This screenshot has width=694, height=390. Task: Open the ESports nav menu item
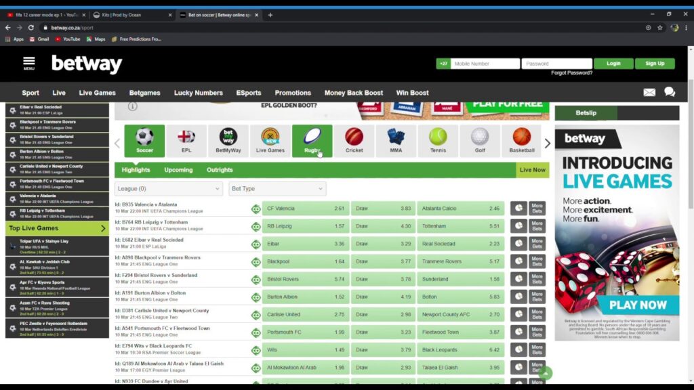coord(249,93)
